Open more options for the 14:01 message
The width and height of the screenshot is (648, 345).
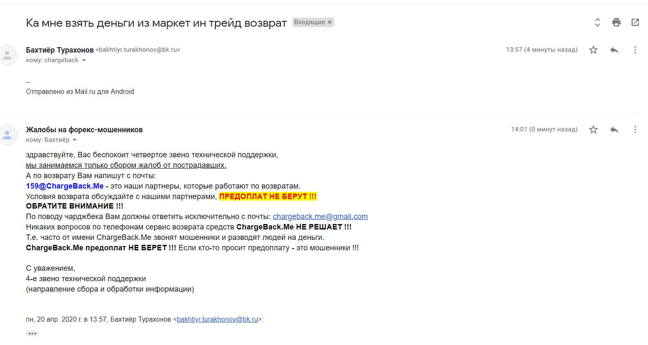point(635,130)
